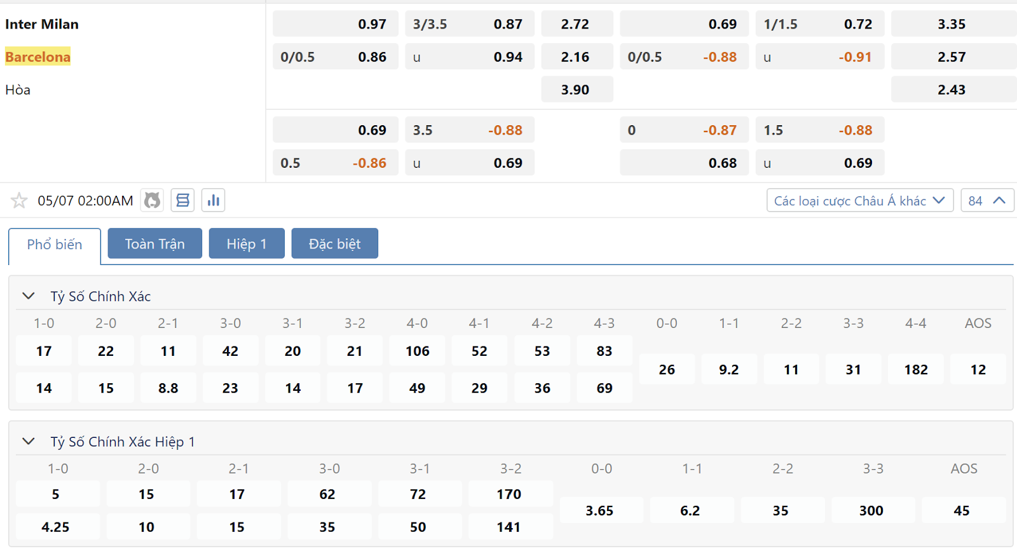Viewport: 1017px width, 551px height.
Task: Collapse the 84 markets counter chevron
Action: coord(987,201)
